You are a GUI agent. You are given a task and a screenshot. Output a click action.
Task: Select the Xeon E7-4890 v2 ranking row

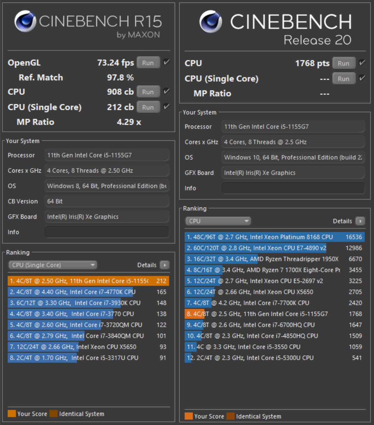[275, 248]
